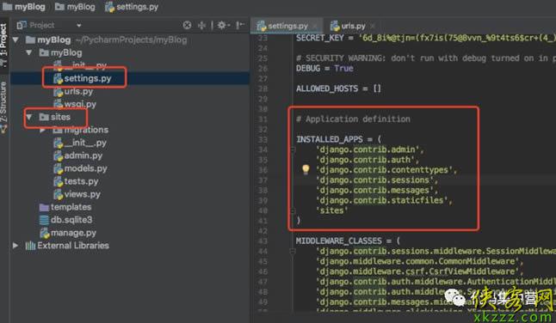Select the migrations folder in tree
Image resolution: width=556 pixels, height=323 pixels.
click(86, 130)
